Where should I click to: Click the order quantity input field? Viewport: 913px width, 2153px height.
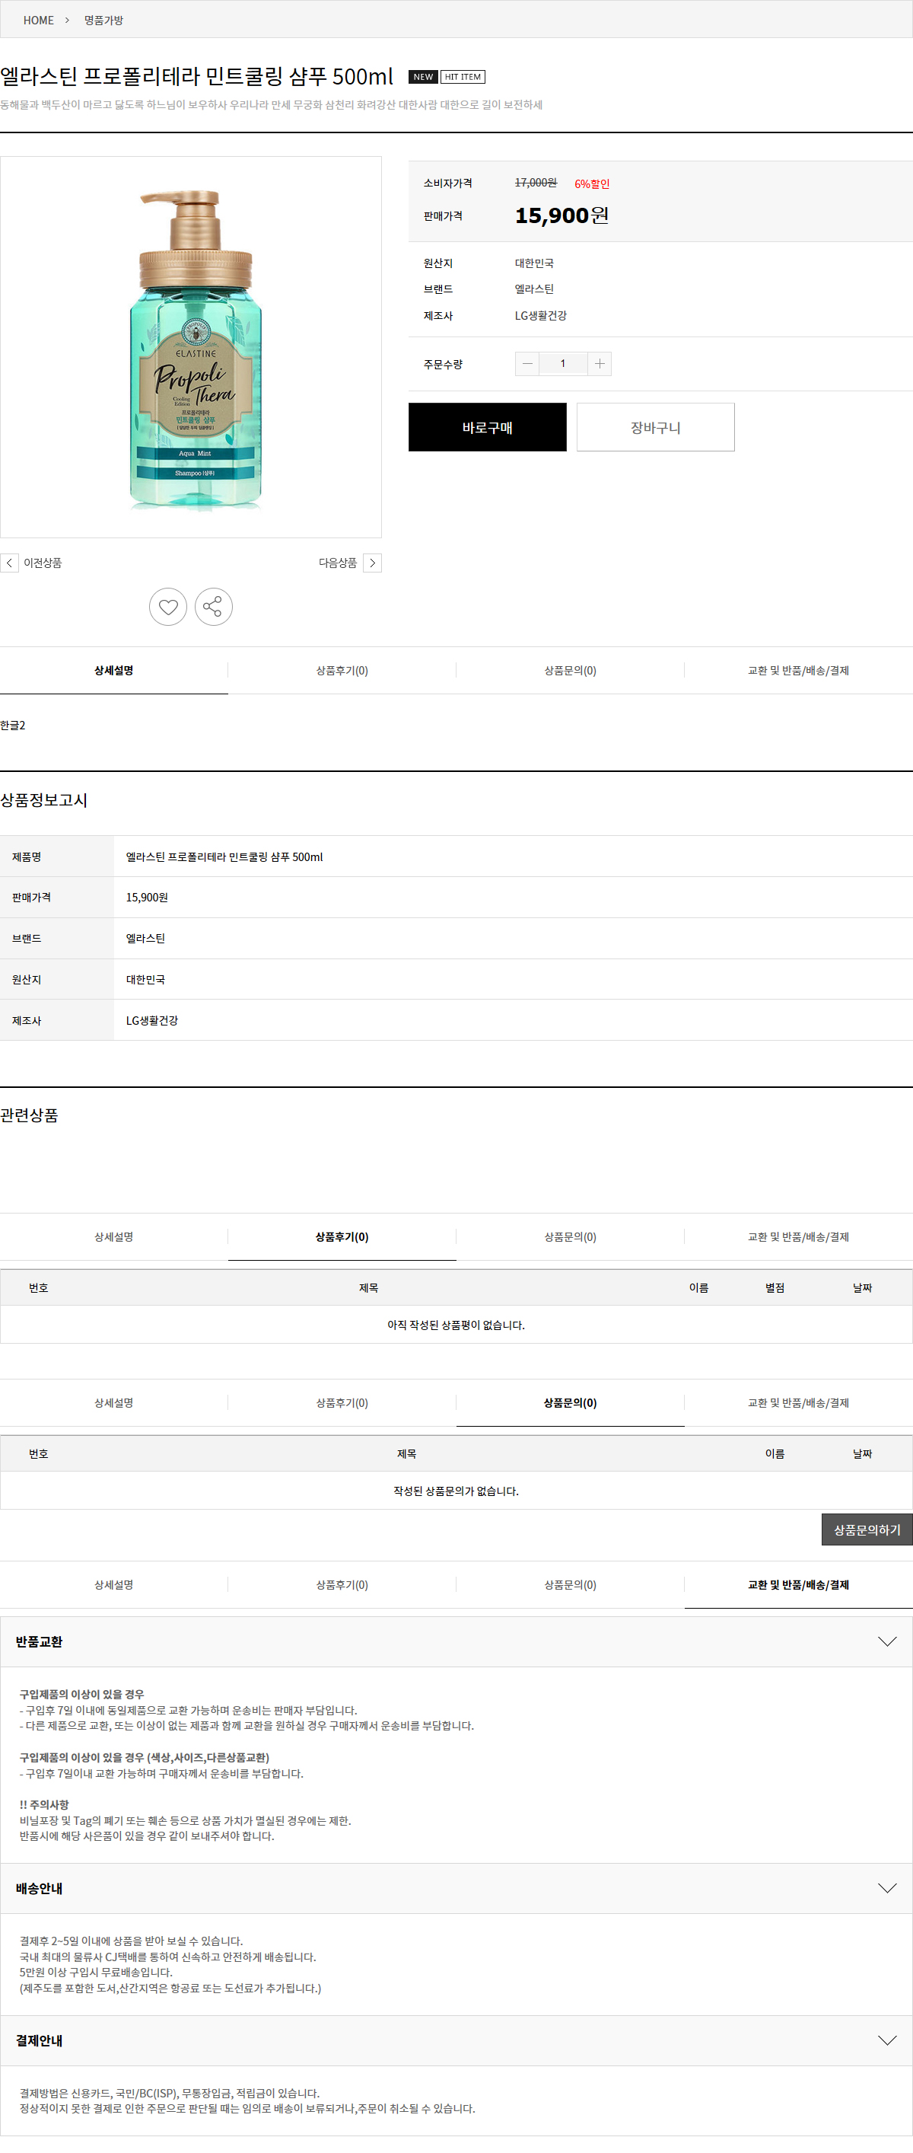pos(563,364)
